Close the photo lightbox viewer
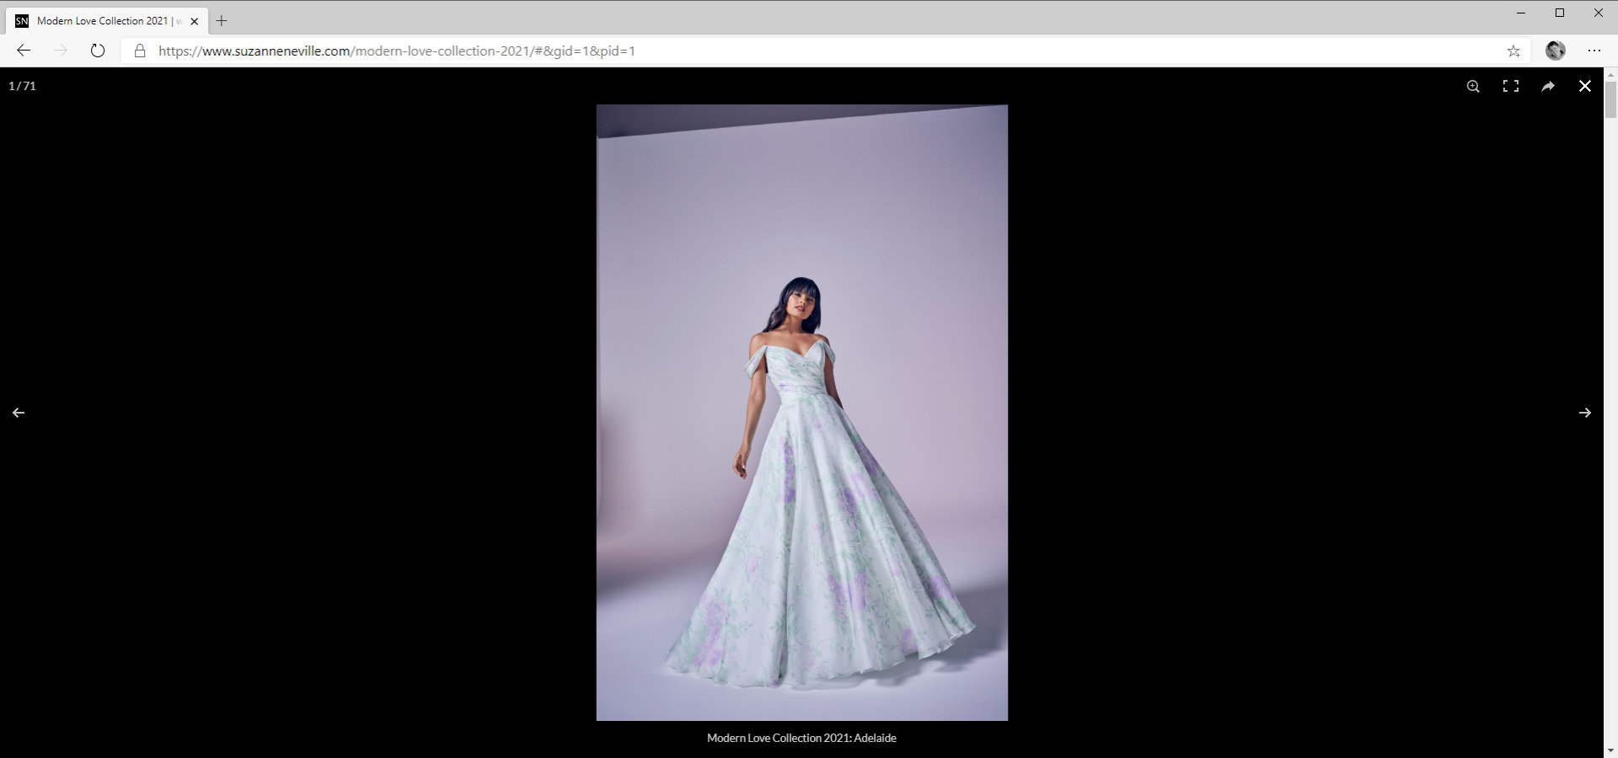The image size is (1618, 758). 1585,86
